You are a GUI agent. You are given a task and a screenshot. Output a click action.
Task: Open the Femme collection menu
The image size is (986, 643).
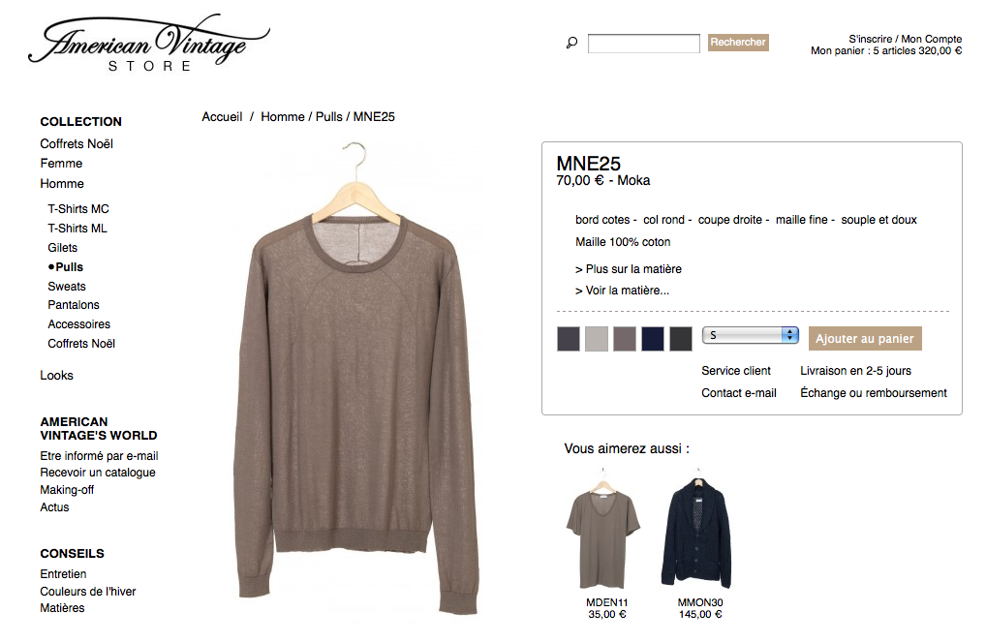61,164
